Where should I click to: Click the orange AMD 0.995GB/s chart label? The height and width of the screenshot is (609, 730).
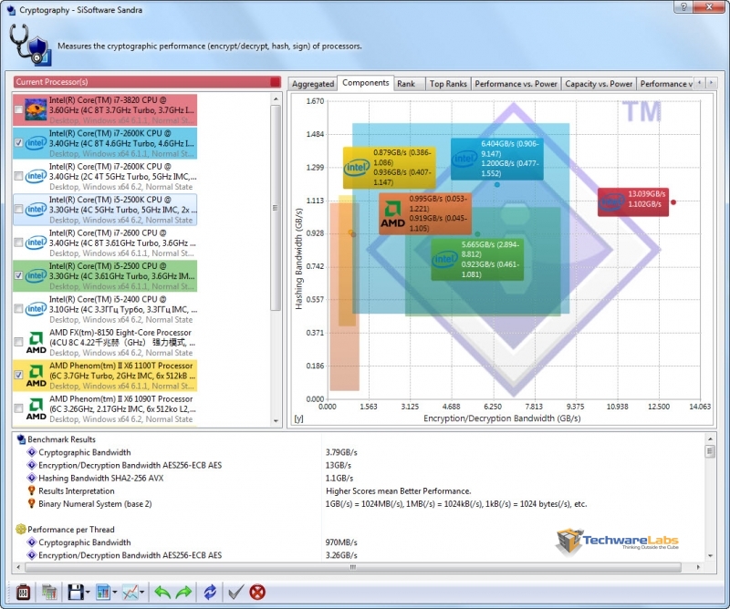pos(425,214)
